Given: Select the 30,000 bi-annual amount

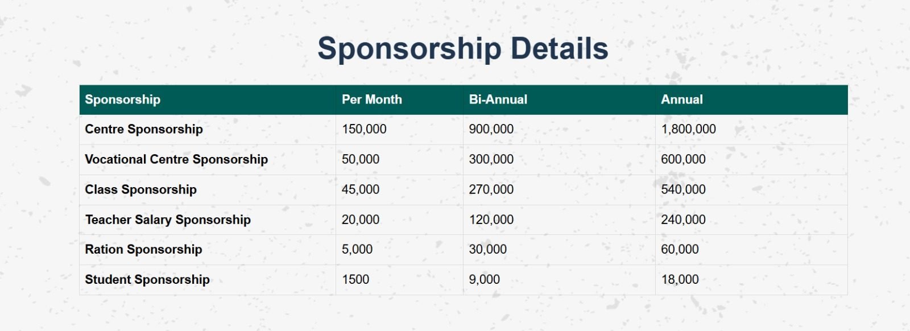Looking at the screenshot, I should (487, 249).
